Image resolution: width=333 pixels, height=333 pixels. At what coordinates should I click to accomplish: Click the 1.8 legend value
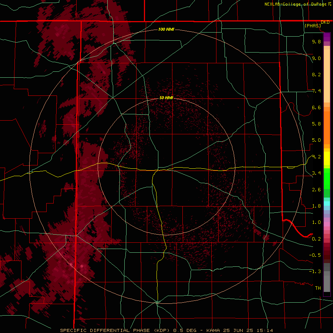click(316, 206)
